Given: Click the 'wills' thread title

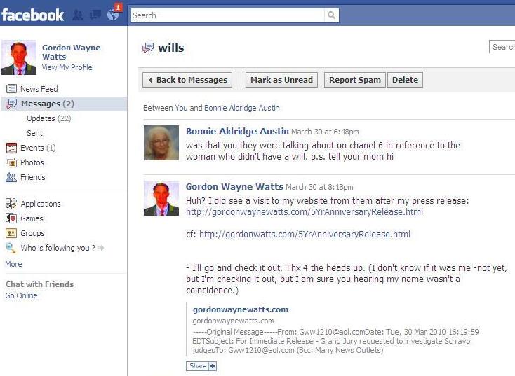Looking at the screenshot, I should coord(170,48).
